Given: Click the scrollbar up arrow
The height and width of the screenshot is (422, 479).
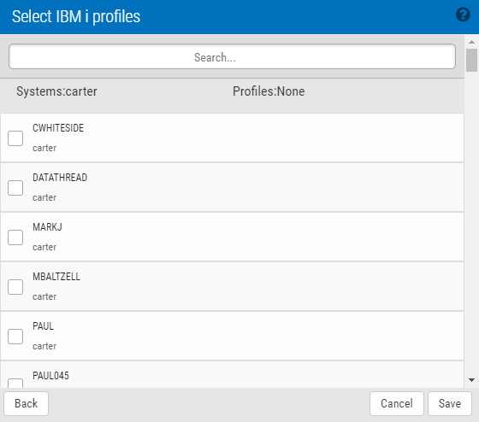Looking at the screenshot, I should [471, 42].
